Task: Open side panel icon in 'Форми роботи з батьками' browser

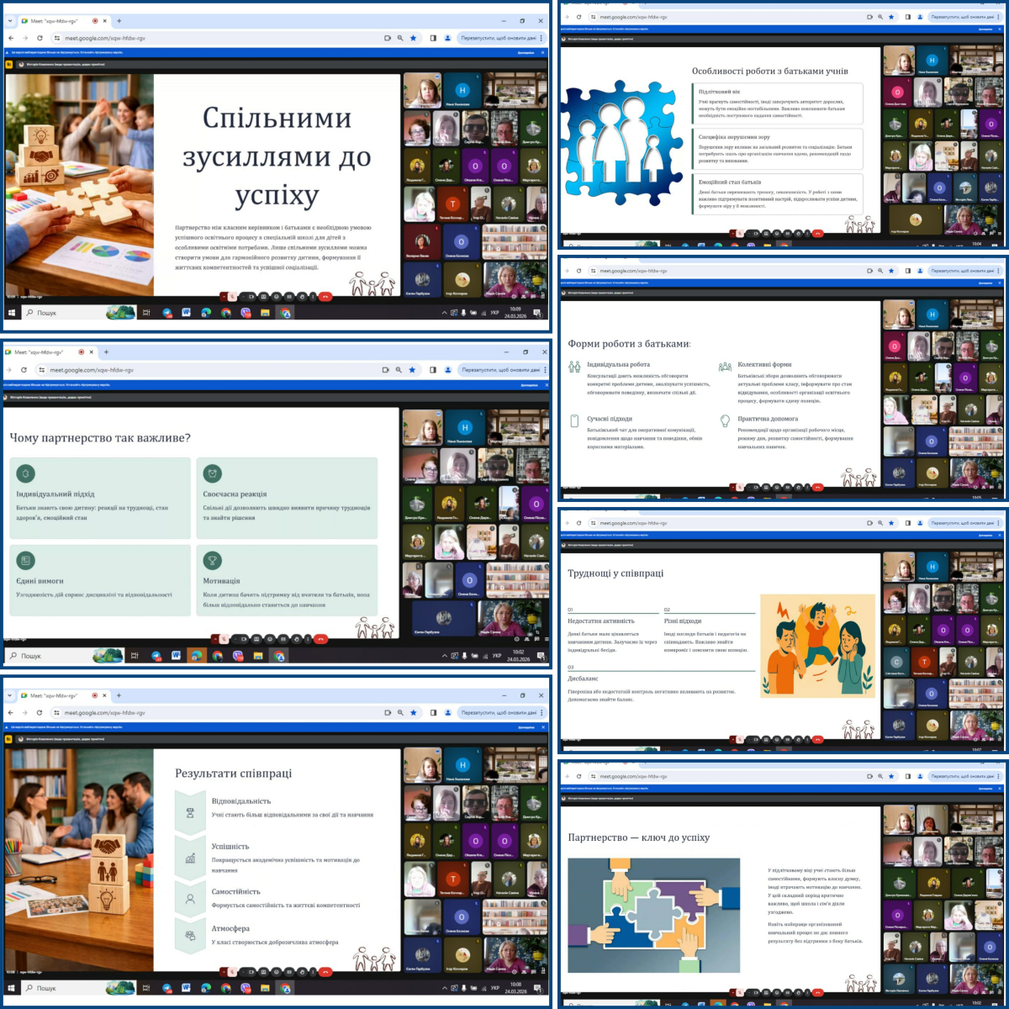Action: (x=907, y=271)
